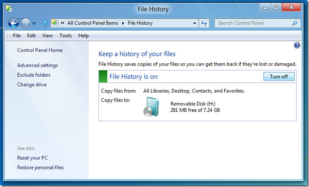Turn off File History

pos(279,76)
